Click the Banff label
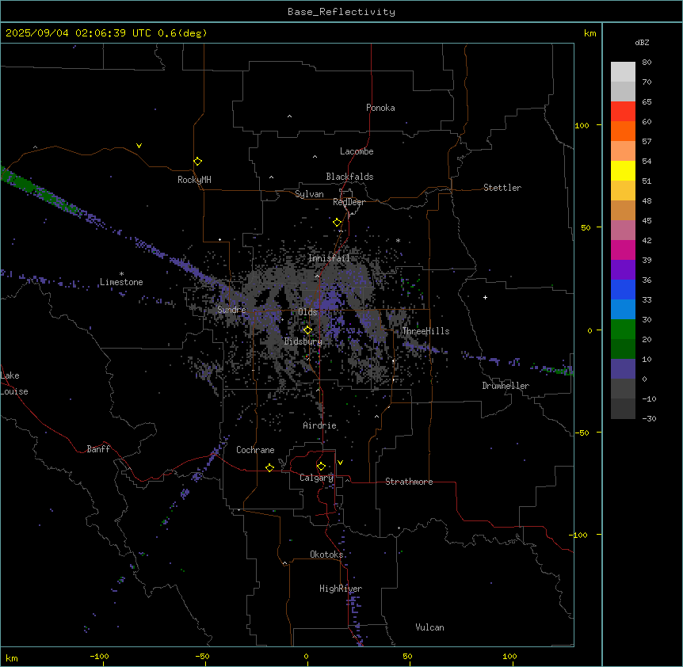The width and height of the screenshot is (683, 667). [98, 449]
